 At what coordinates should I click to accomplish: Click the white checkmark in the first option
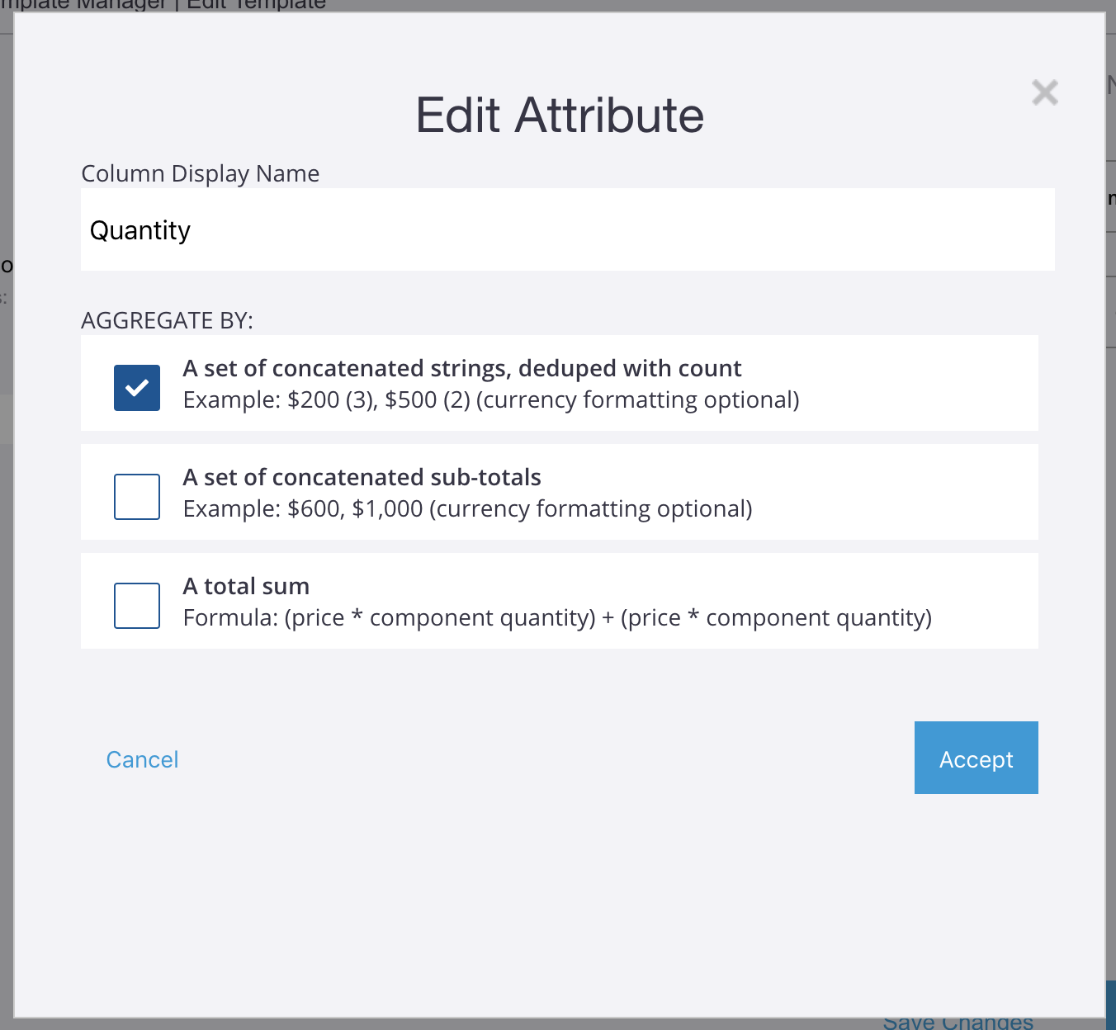[x=137, y=387]
